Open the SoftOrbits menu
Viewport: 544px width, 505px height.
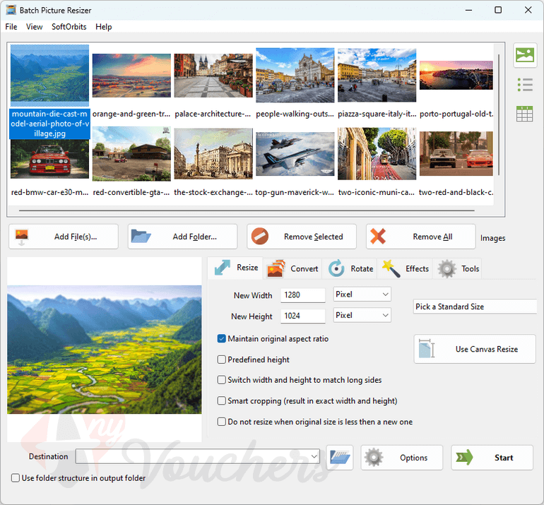click(69, 27)
